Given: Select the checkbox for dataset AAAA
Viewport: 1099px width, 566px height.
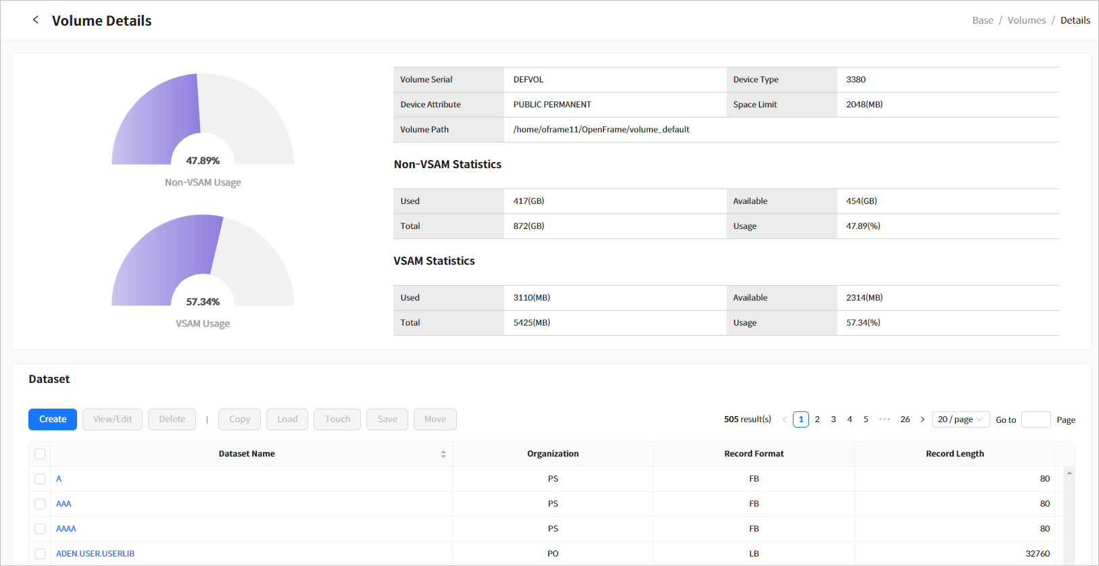Looking at the screenshot, I should [40, 529].
